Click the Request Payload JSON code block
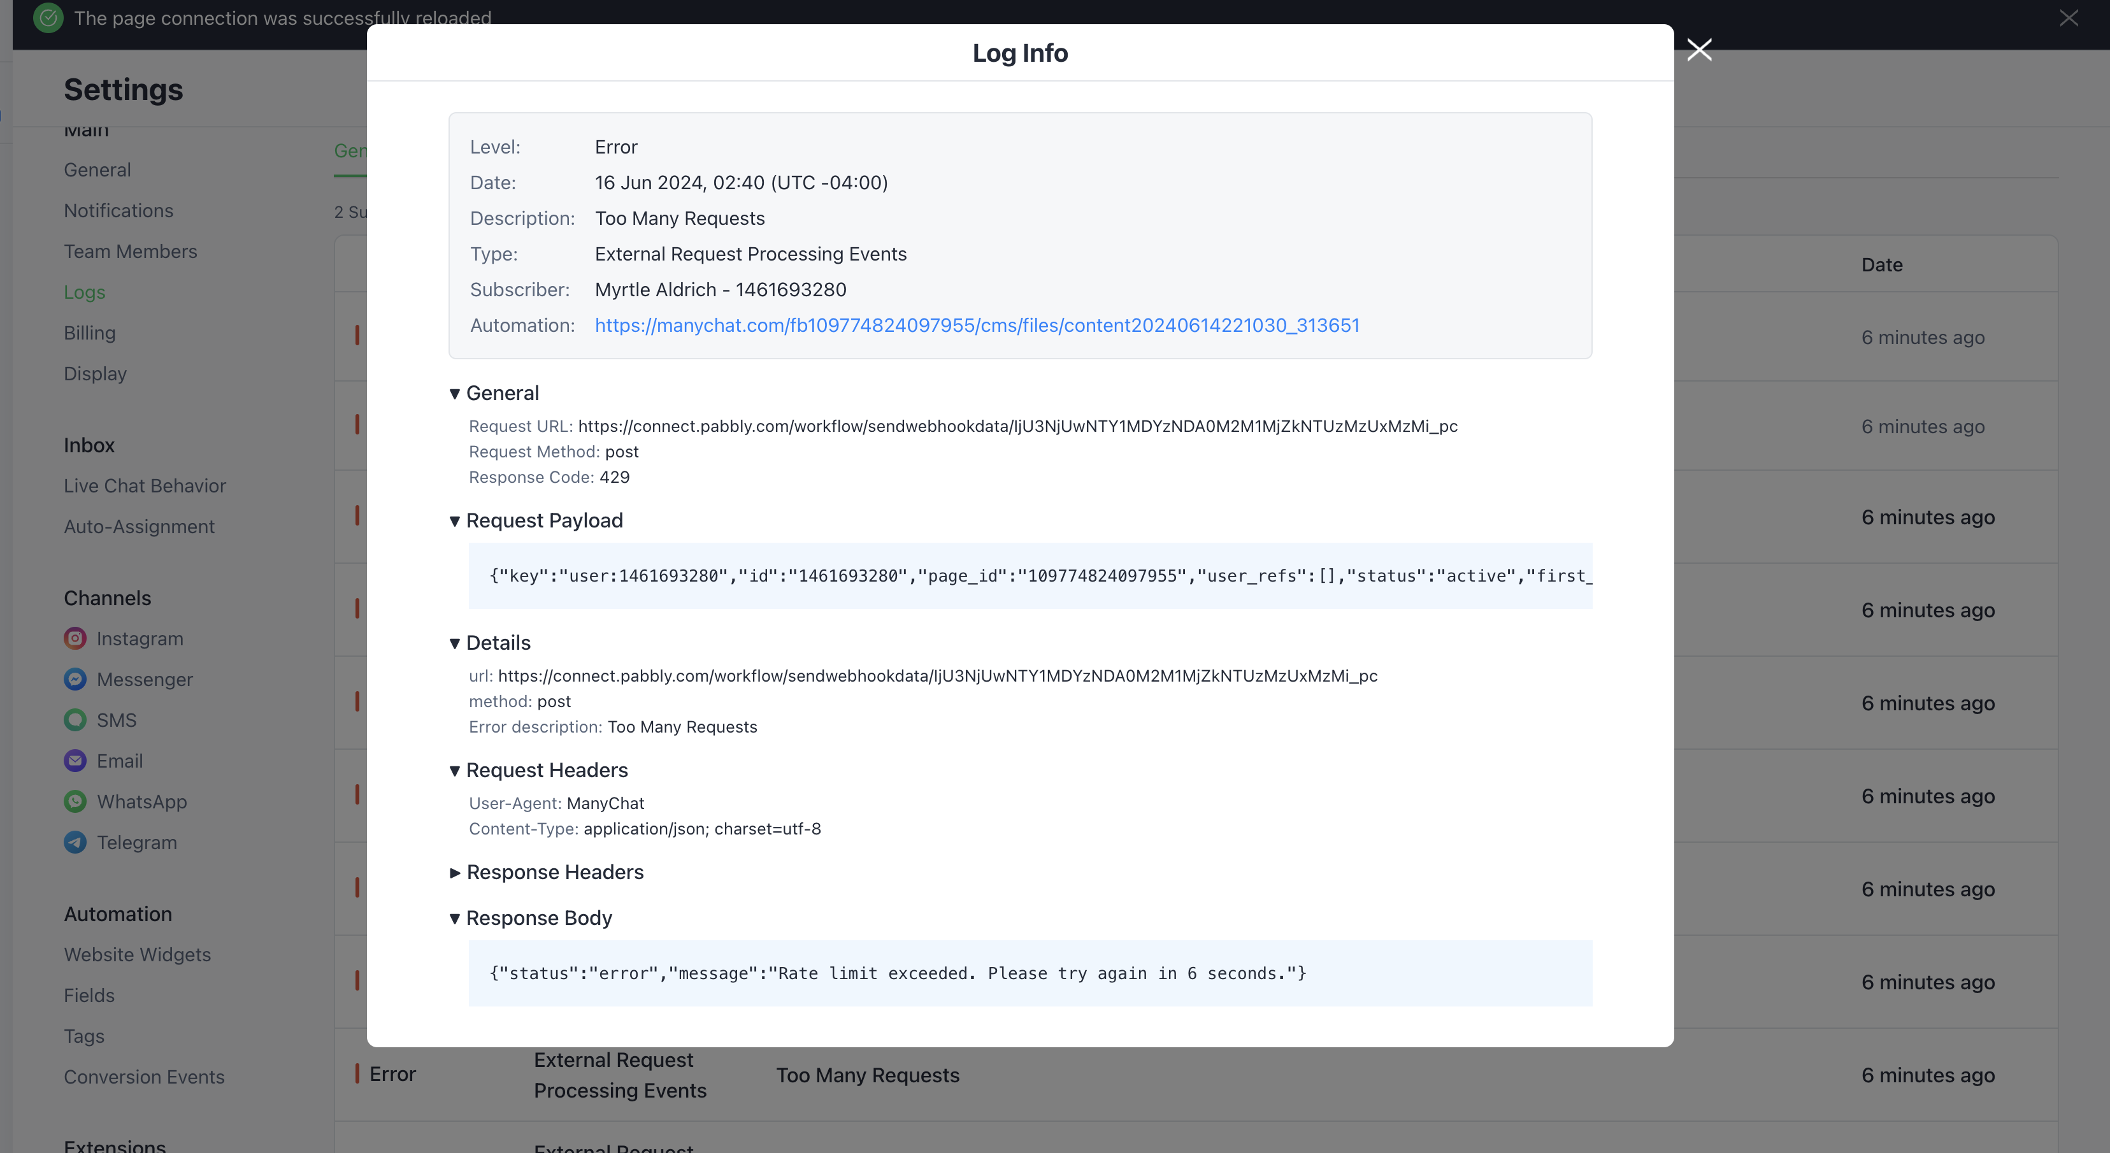 tap(1030, 576)
